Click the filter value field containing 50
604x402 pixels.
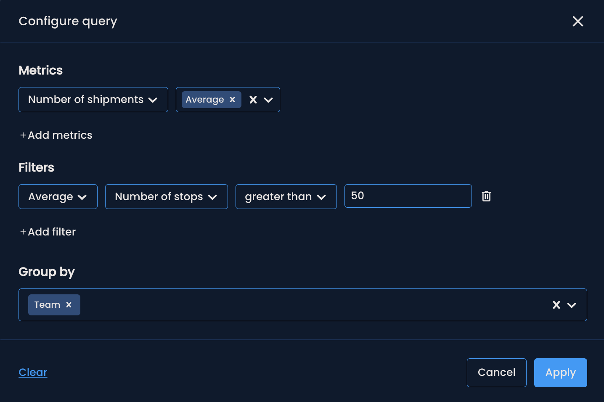(407, 196)
